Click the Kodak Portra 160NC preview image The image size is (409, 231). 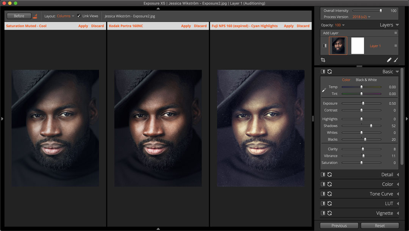pos(158,128)
